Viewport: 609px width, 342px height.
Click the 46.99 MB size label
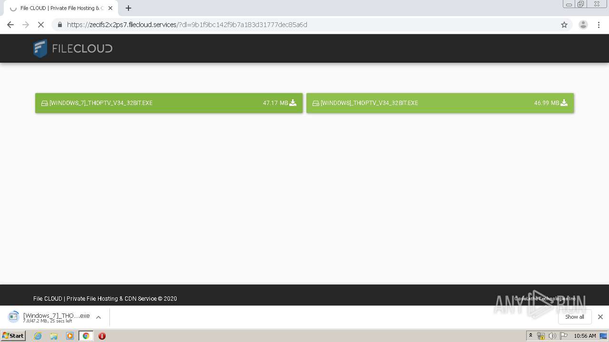547,103
